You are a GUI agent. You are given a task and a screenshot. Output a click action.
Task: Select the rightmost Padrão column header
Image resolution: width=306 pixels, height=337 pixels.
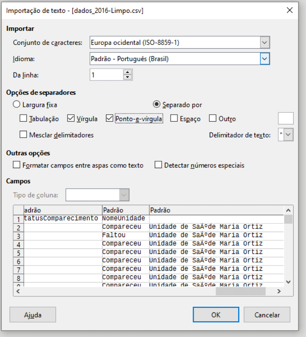tap(217, 210)
